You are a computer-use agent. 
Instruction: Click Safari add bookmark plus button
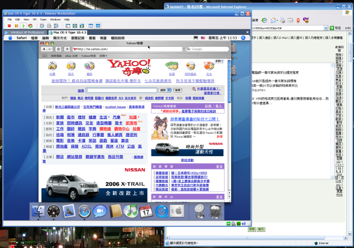tap(67, 49)
